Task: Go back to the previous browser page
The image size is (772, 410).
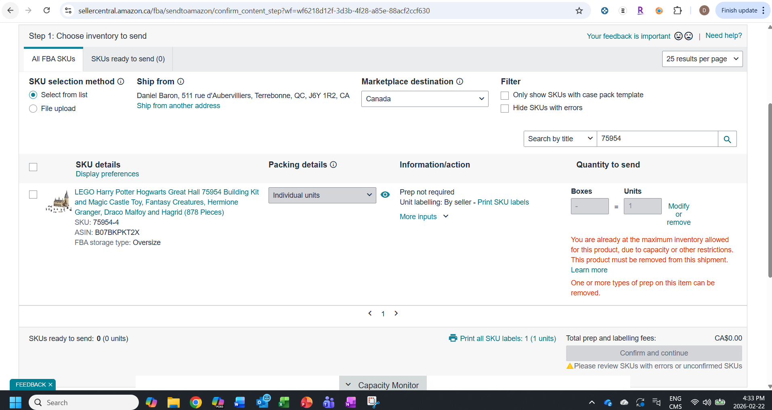Action: coord(10,10)
